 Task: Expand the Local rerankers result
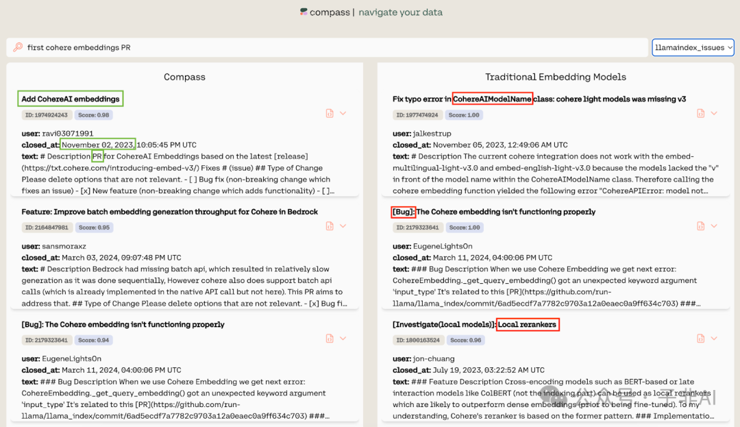(x=714, y=339)
